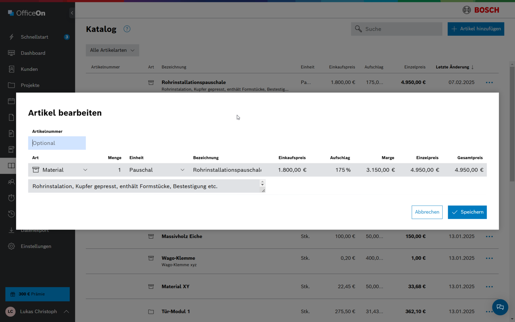Cancel editing with Abbrechen
The width and height of the screenshot is (515, 322).
[x=427, y=212]
